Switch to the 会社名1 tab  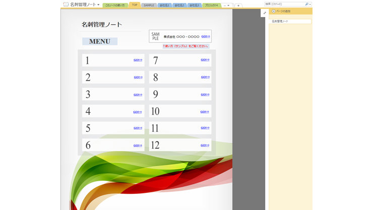click(x=164, y=5)
